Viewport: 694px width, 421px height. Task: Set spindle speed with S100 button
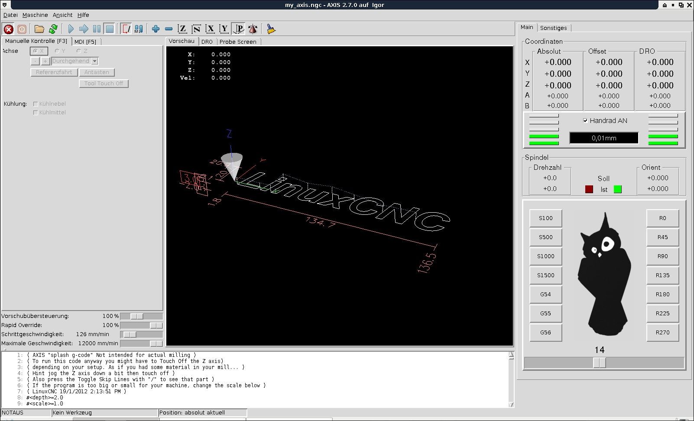tap(545, 218)
